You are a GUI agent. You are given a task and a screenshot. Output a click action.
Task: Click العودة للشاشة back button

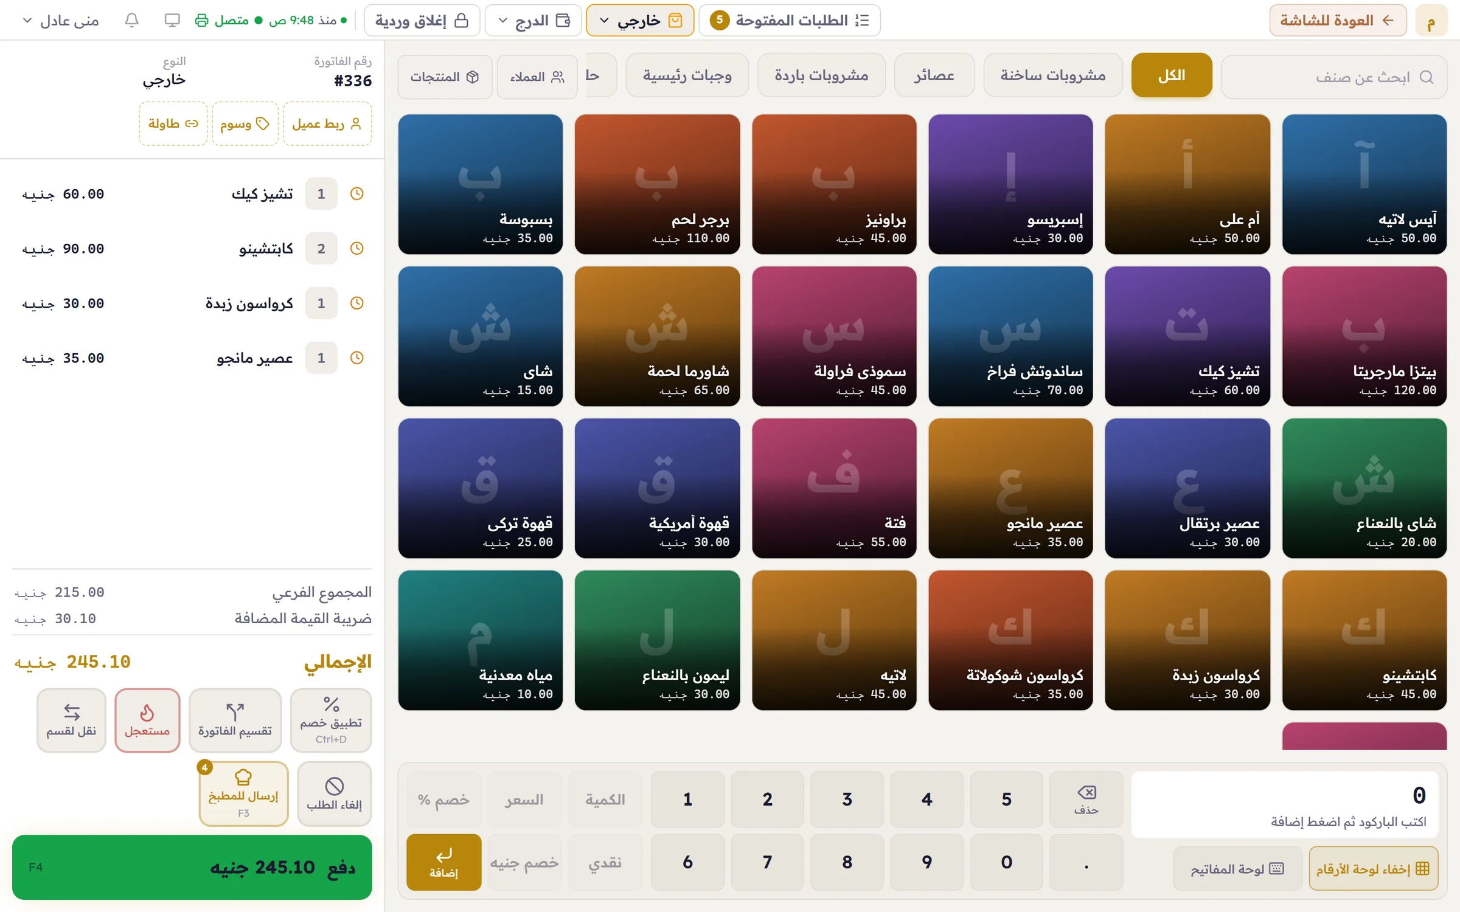1338,21
